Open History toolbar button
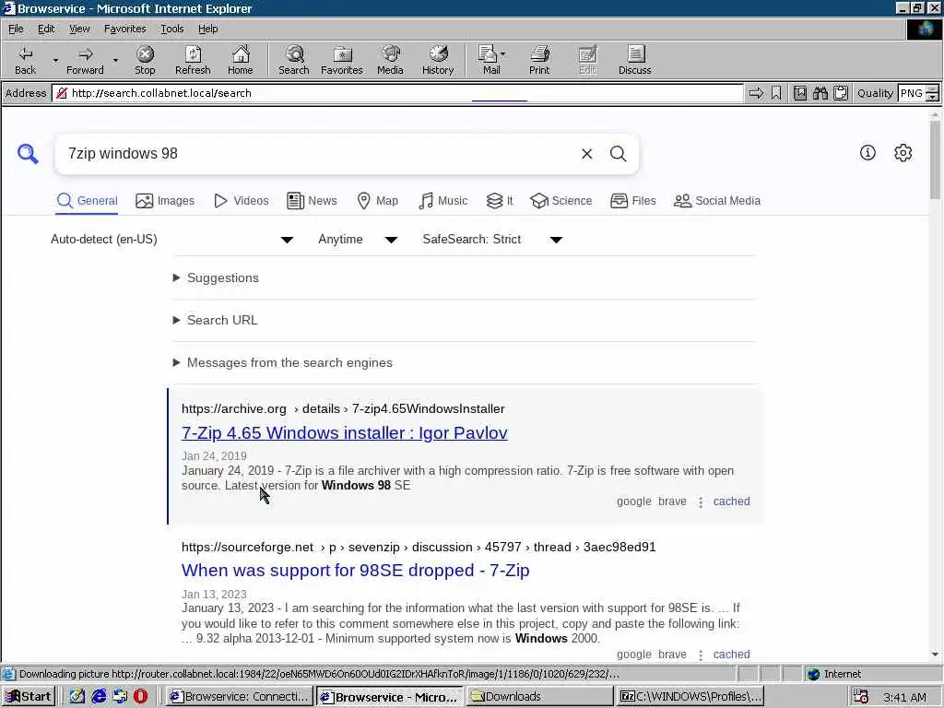 pyautogui.click(x=438, y=60)
